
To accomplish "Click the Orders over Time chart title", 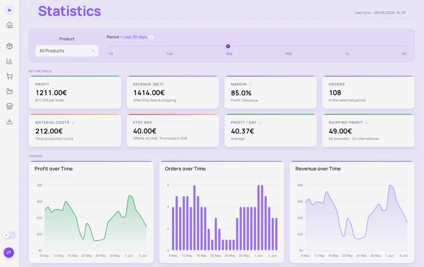I will 185,169.
